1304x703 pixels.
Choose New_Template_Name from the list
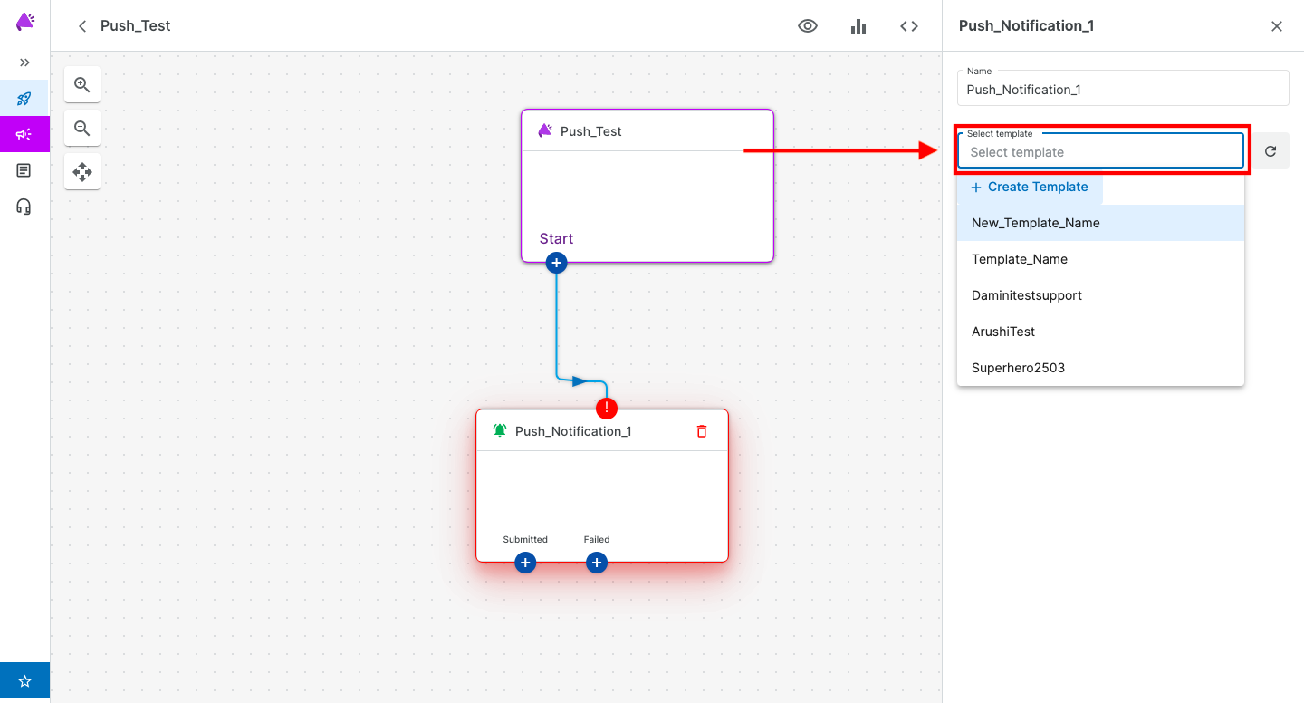pos(1100,223)
